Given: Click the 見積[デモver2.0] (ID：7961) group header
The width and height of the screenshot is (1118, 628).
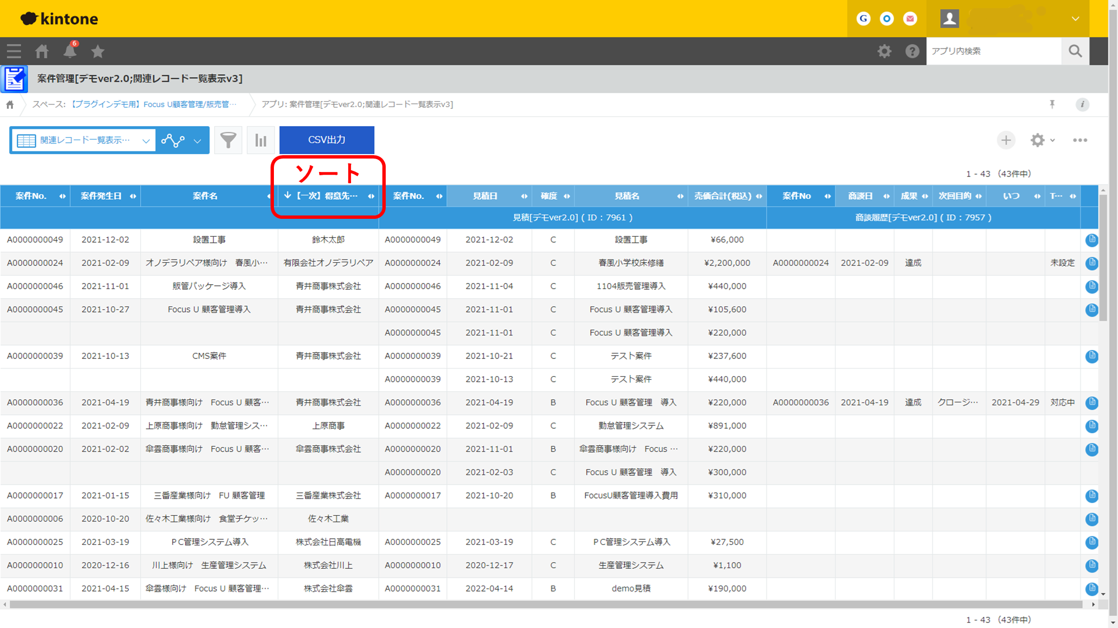Looking at the screenshot, I should [x=573, y=218].
